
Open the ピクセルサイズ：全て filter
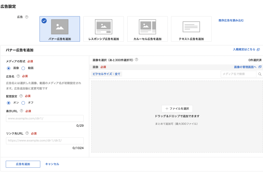[x=106, y=74]
